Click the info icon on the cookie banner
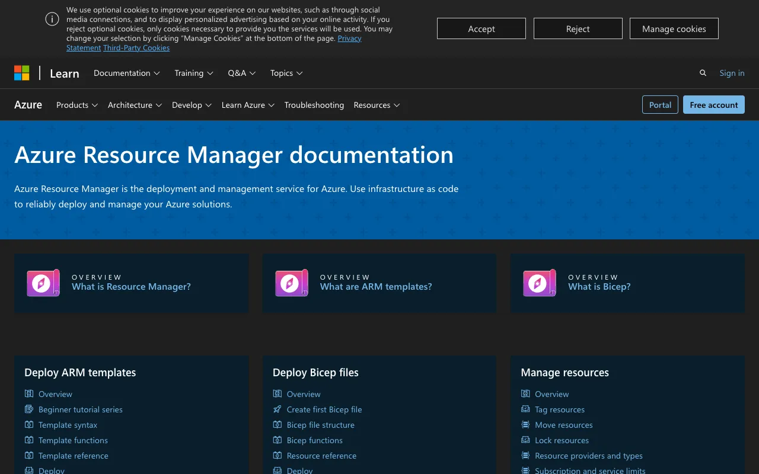 tap(52, 19)
